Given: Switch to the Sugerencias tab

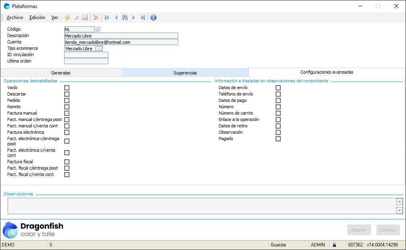Looking at the screenshot, I should coord(185,73).
